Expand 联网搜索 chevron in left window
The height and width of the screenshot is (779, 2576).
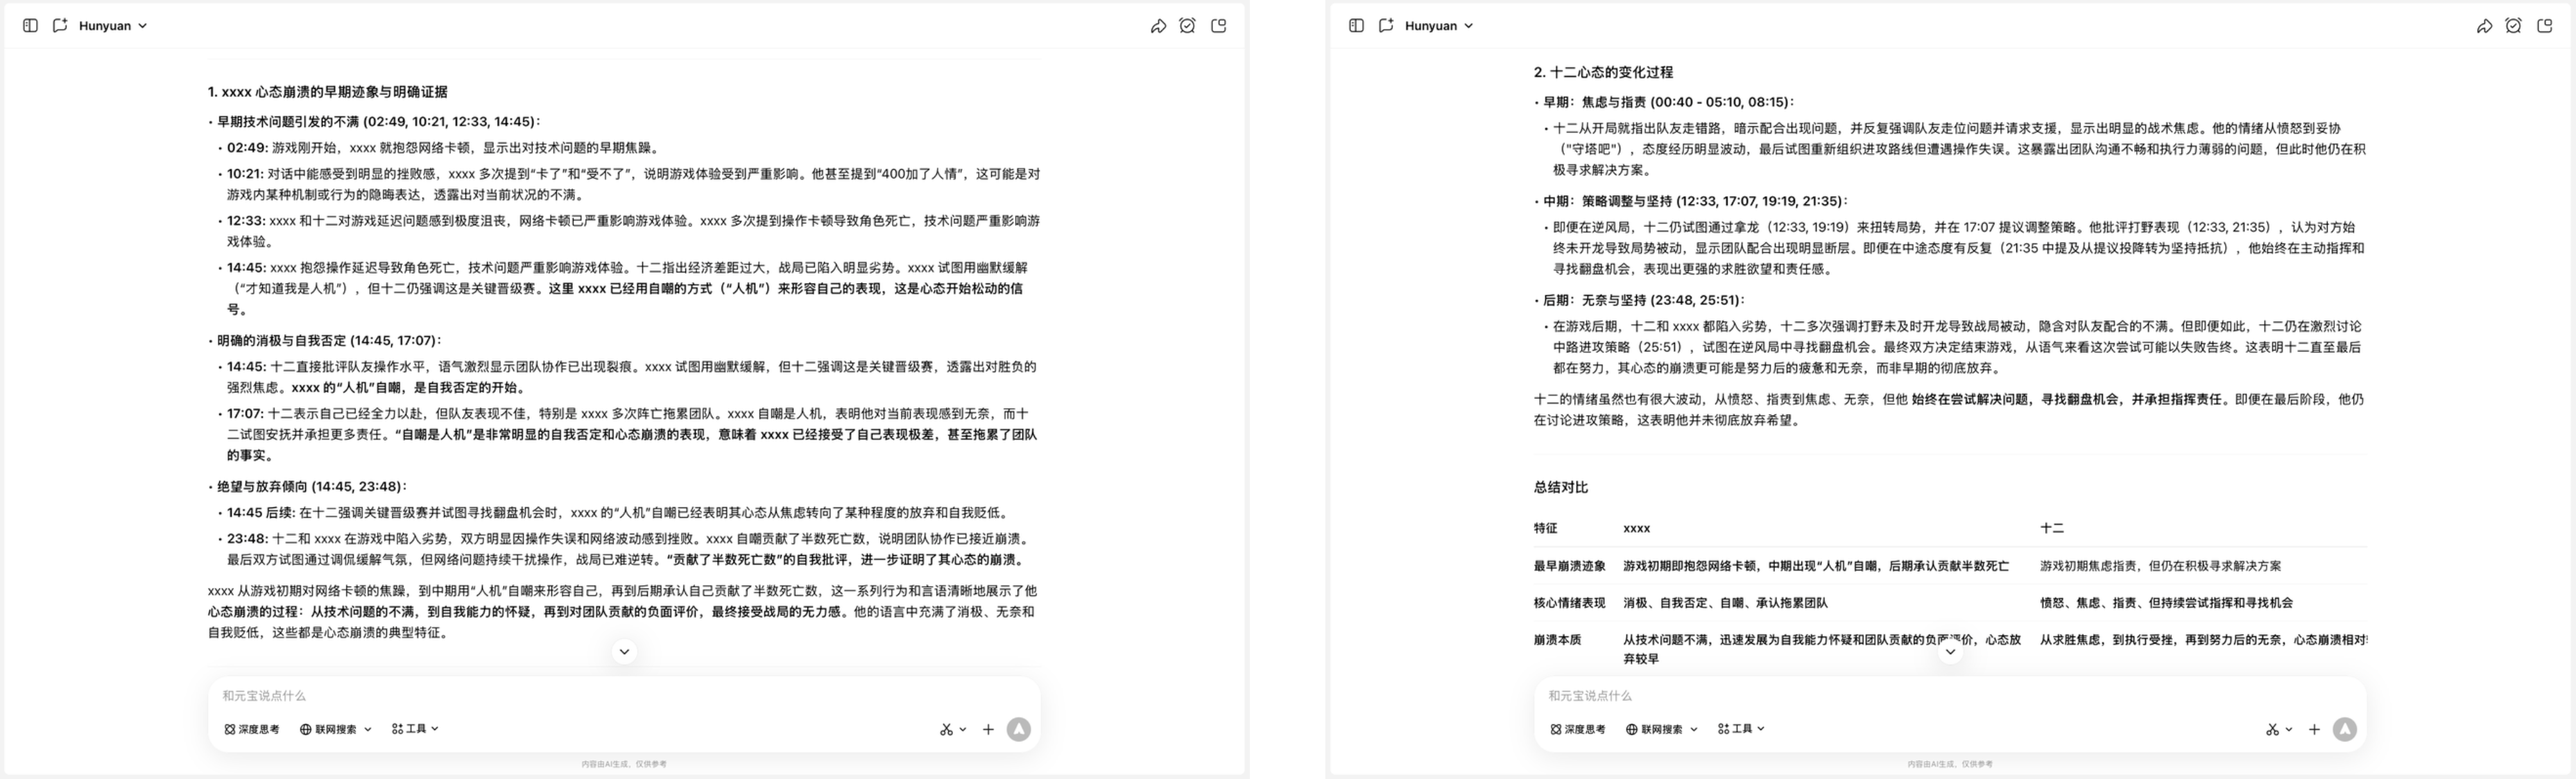click(368, 729)
